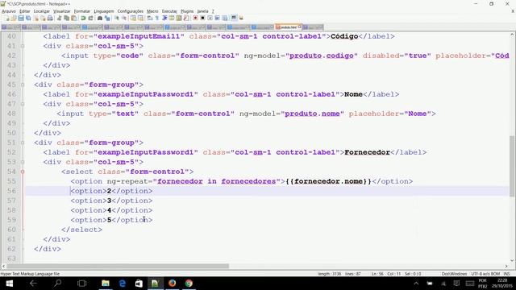Collapse the select block fold on line 54
Screen dimensions: 516x290
[23, 172]
